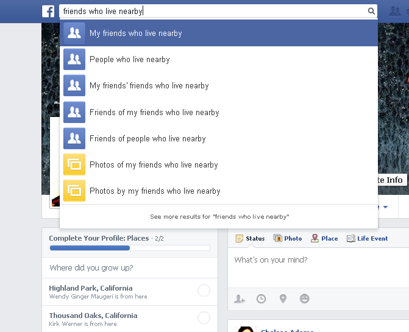This screenshot has height=332, width=409.
Task: Click the Photo tab icon
Action: coord(277,238)
